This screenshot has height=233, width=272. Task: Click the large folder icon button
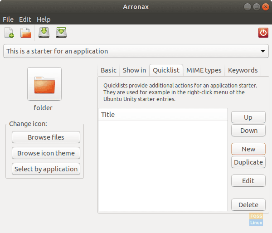point(44,84)
